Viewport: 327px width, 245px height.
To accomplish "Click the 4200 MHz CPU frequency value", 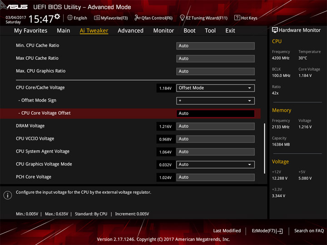I will coord(281,58).
